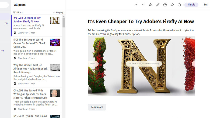
Task: Switch to Simple view mode
Action: [x=191, y=5]
